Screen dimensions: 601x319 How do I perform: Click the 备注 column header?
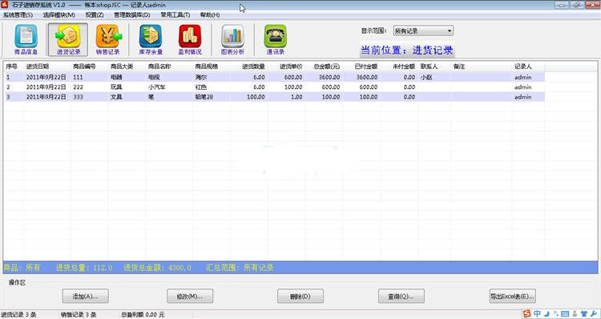[482, 67]
